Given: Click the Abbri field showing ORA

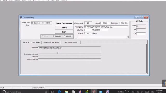Looking at the screenshot, I should coord(105,23).
